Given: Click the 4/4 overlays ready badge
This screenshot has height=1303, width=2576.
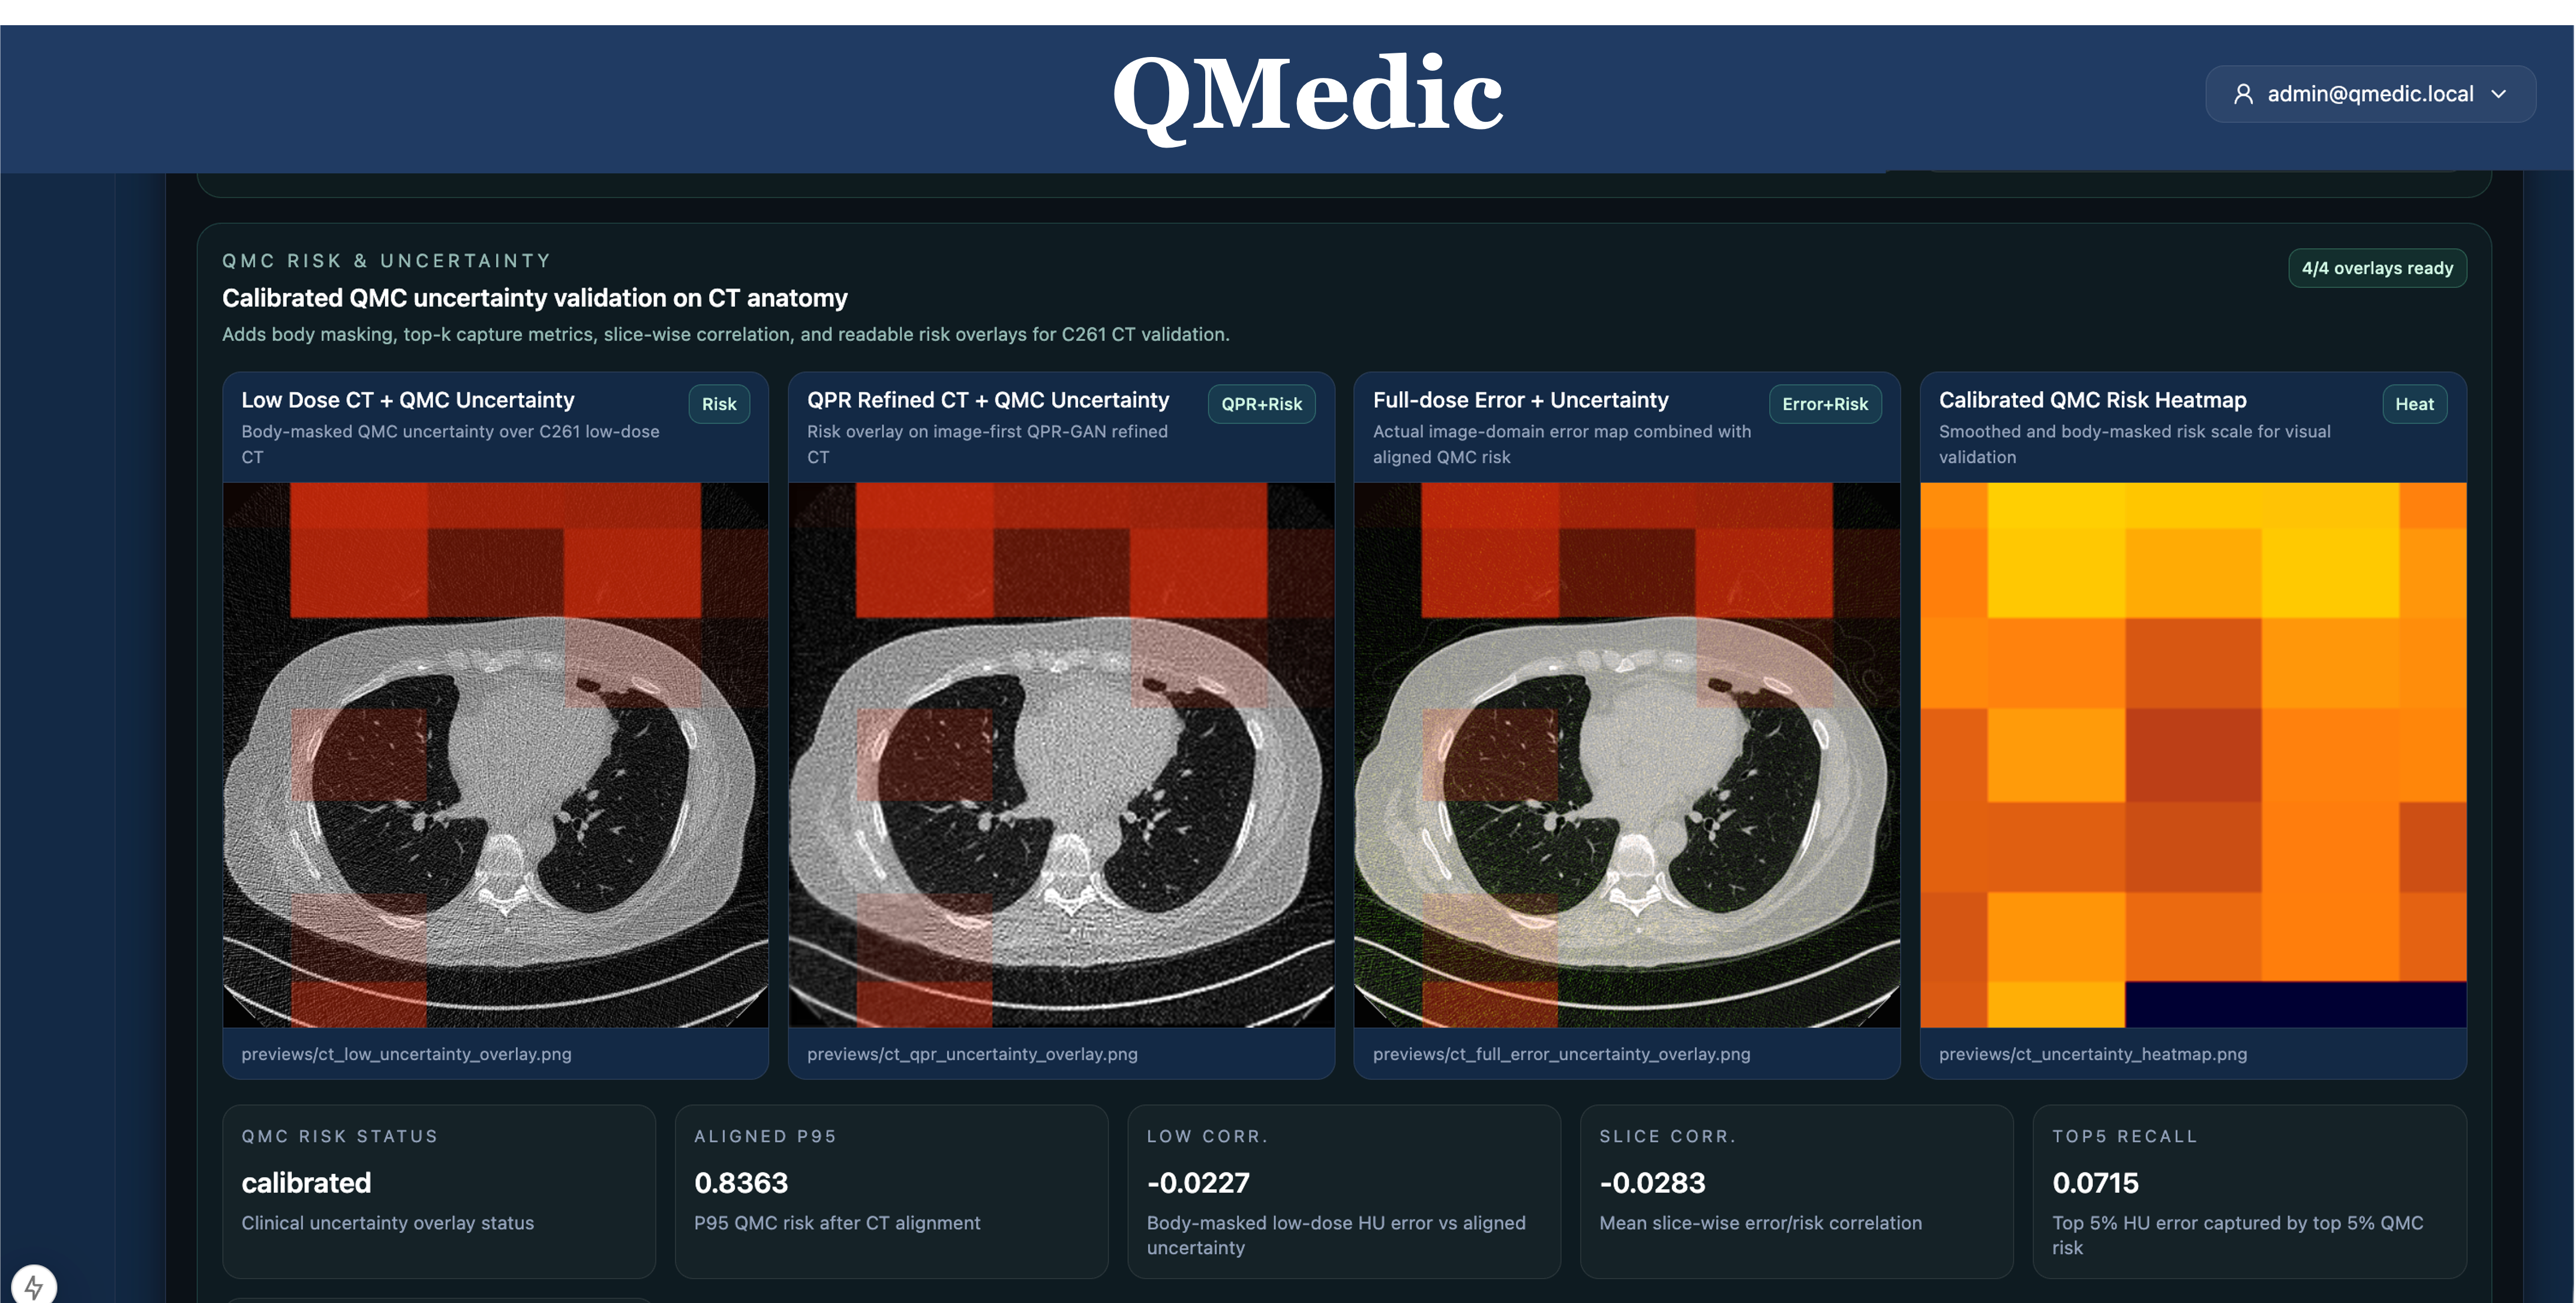Looking at the screenshot, I should pyautogui.click(x=2377, y=268).
